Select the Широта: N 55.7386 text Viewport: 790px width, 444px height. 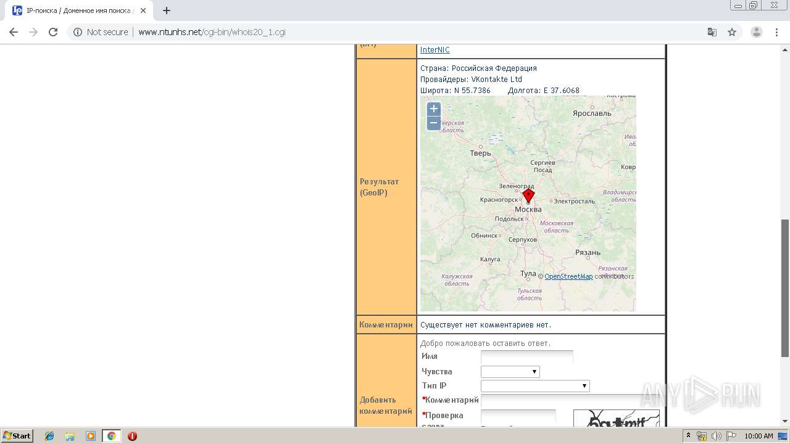(455, 91)
